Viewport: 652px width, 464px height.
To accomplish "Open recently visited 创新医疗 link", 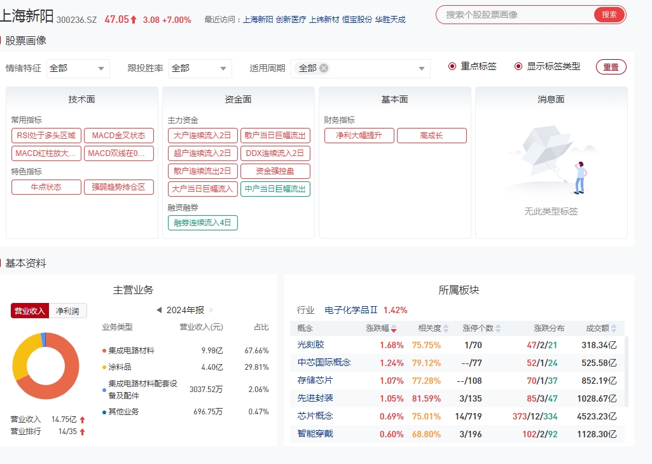I will point(291,20).
